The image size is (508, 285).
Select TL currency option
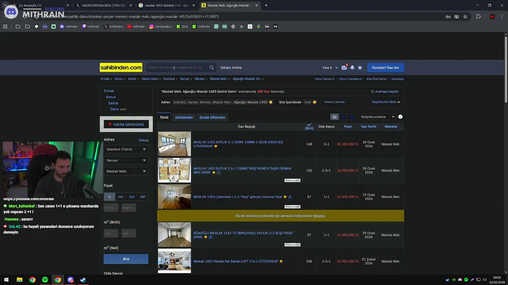pyautogui.click(x=110, y=197)
